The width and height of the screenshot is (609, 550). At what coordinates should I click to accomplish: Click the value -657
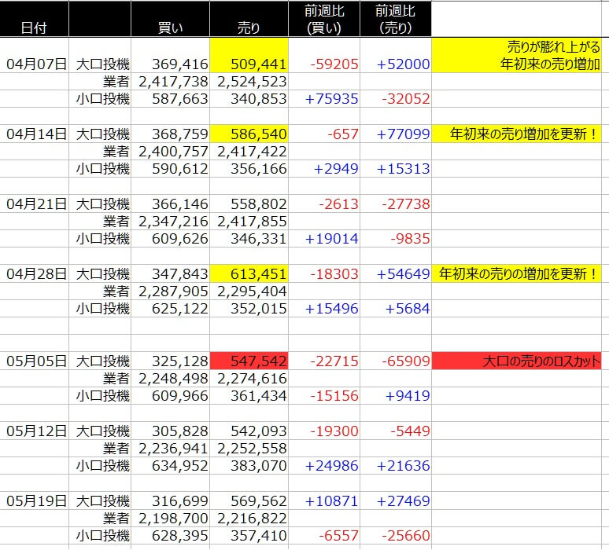[x=343, y=134]
